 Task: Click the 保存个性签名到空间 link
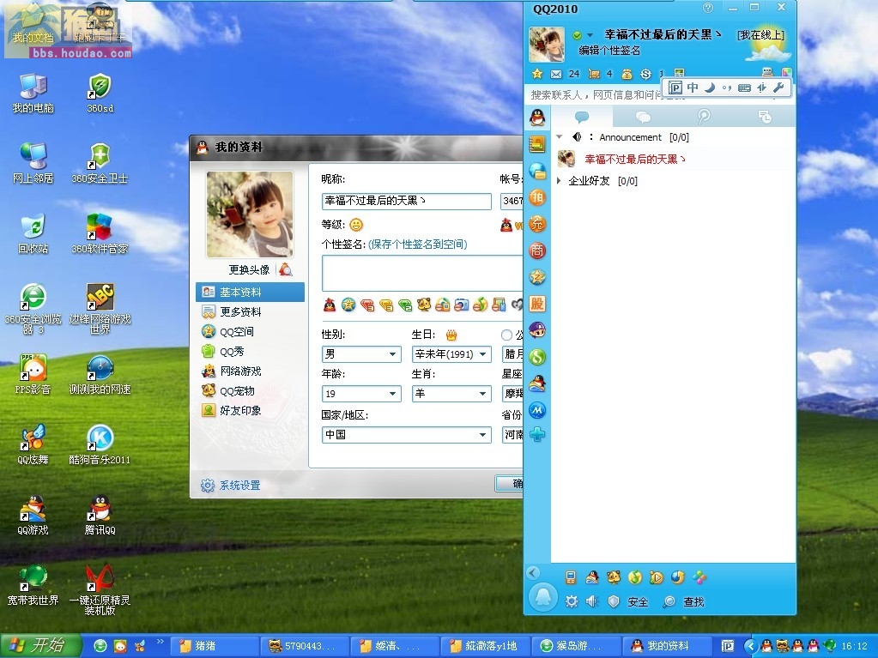(x=418, y=244)
